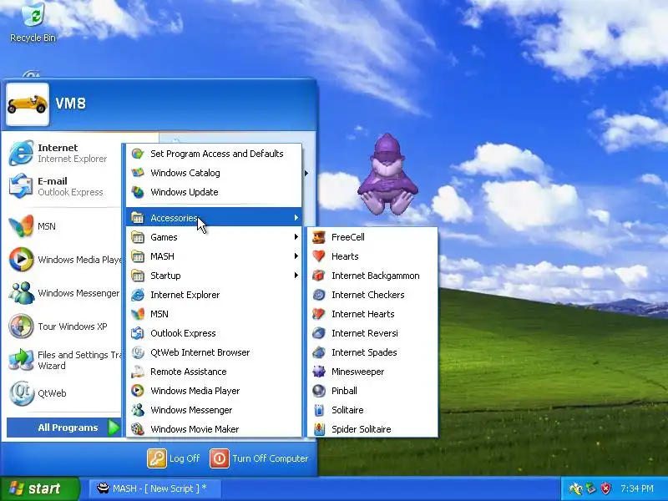Image resolution: width=668 pixels, height=501 pixels.
Task: Launch Windows Movie Maker
Action: click(x=214, y=428)
